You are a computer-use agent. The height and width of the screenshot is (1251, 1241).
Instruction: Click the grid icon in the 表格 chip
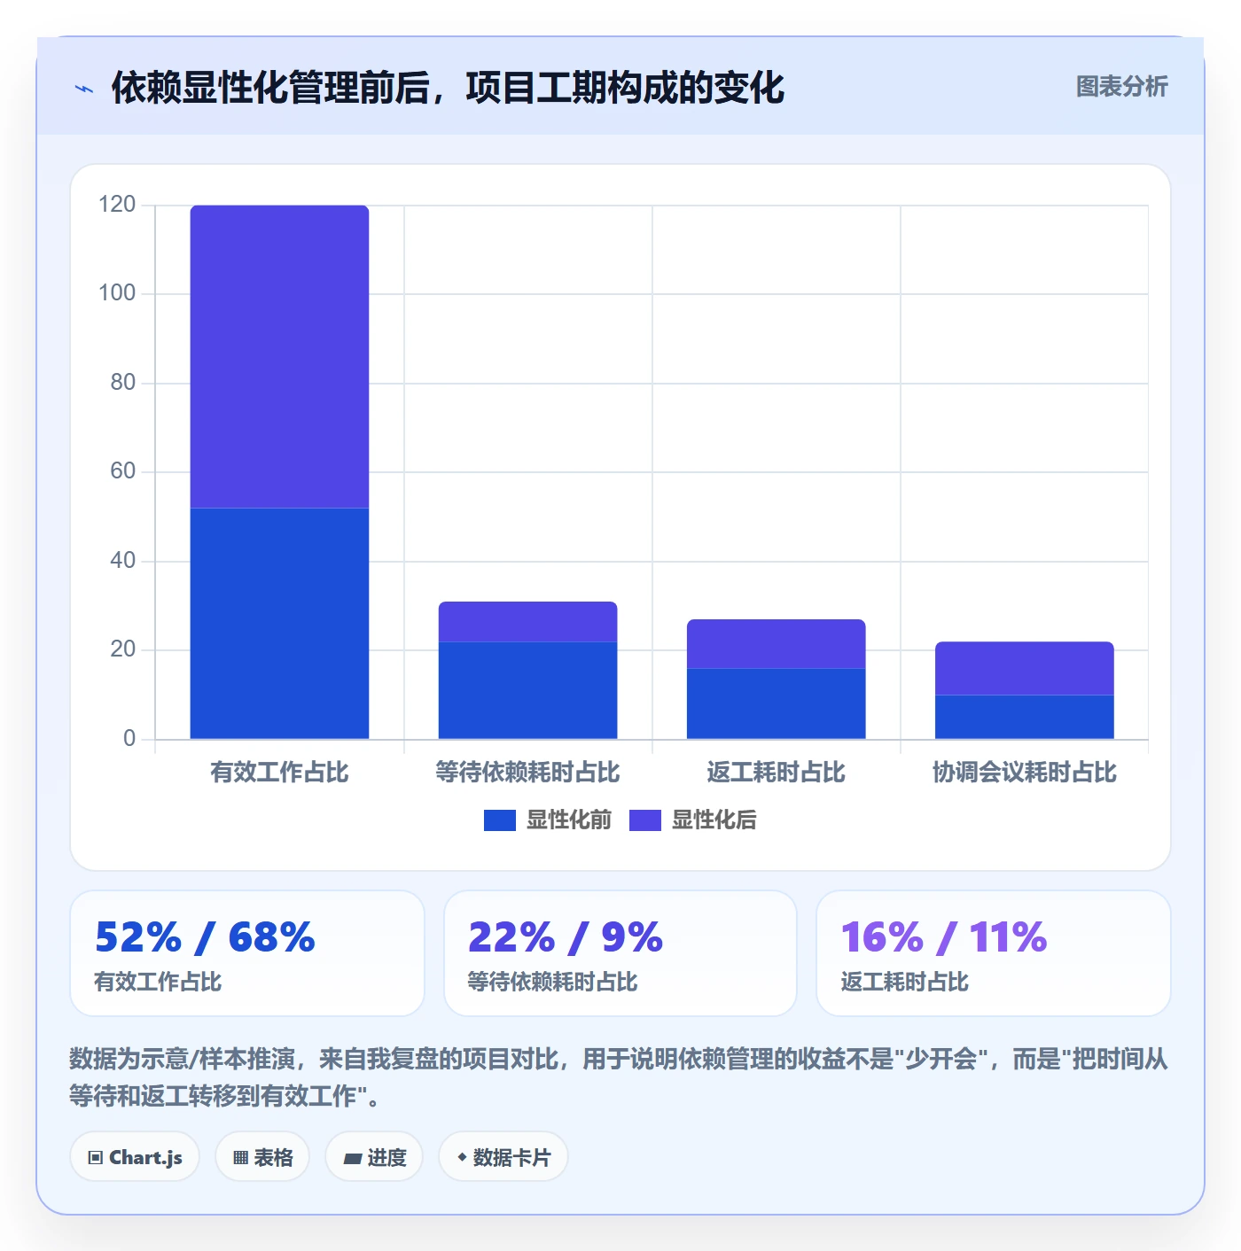(240, 1158)
